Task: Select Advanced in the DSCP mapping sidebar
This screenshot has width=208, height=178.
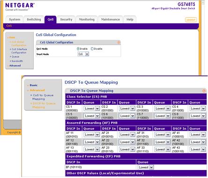Action: click(37, 90)
